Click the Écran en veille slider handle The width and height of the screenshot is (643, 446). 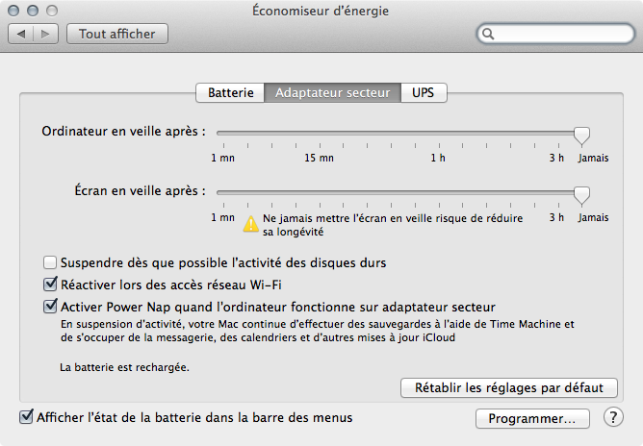[x=581, y=195]
